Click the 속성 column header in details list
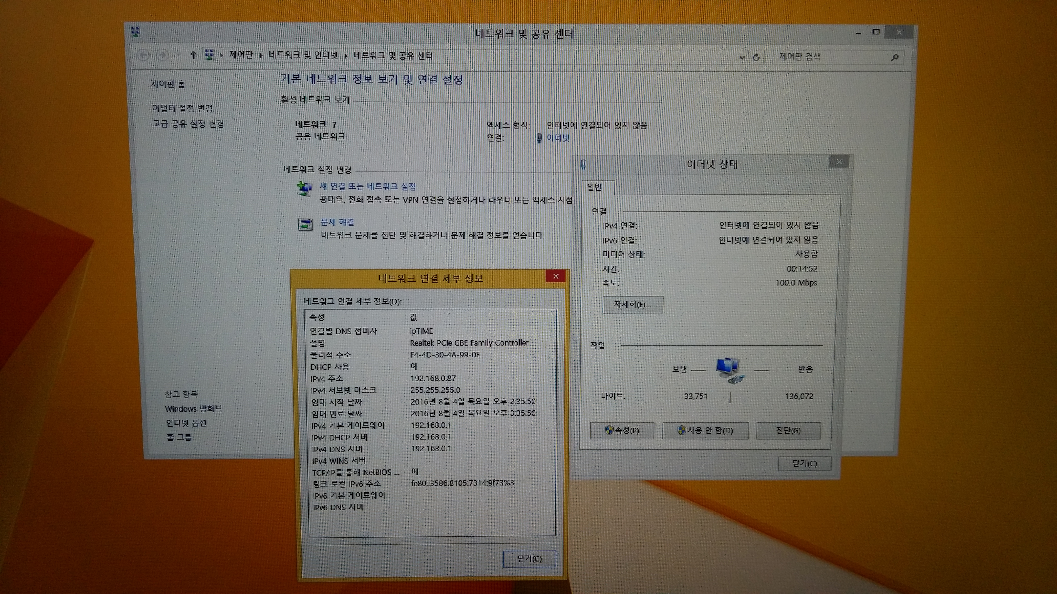Image resolution: width=1057 pixels, height=594 pixels. point(317,317)
